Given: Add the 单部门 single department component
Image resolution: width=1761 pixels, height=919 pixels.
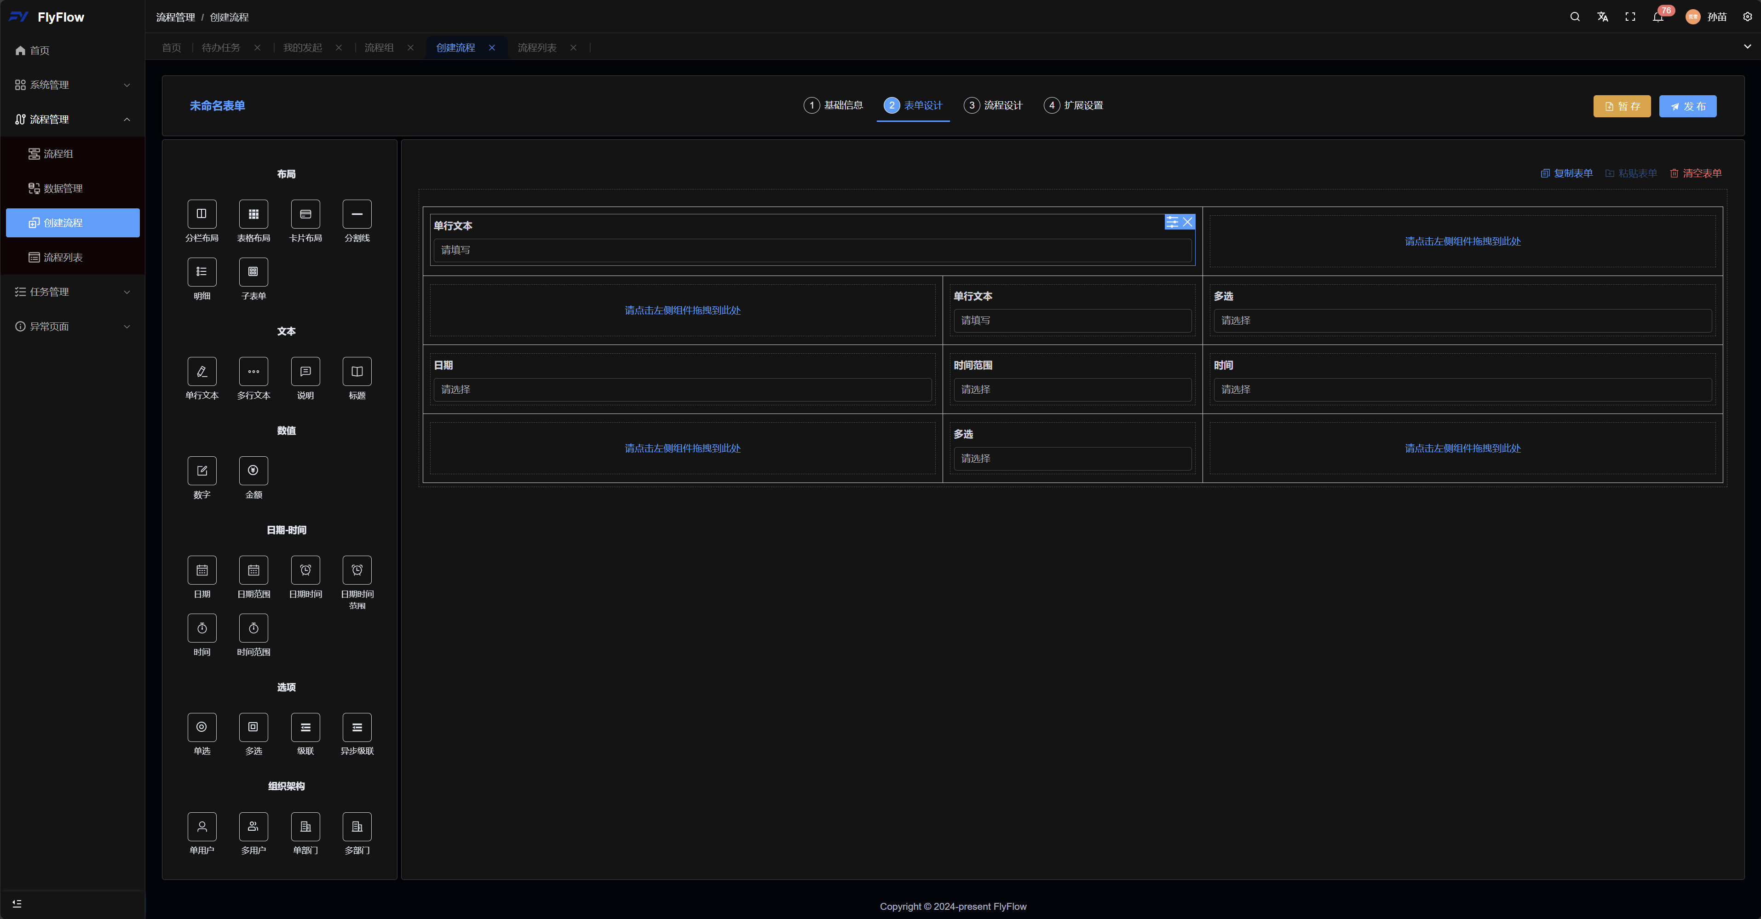Looking at the screenshot, I should pyautogui.click(x=305, y=827).
